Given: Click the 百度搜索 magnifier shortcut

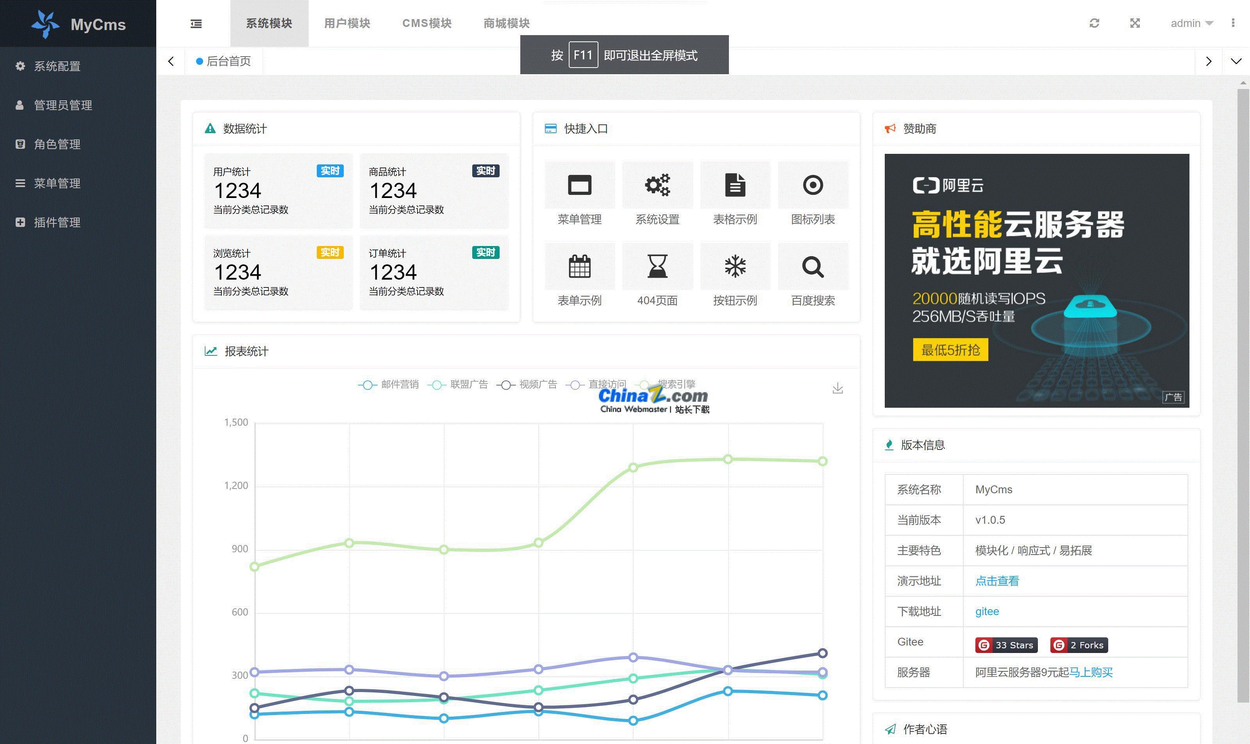Looking at the screenshot, I should [x=812, y=266].
